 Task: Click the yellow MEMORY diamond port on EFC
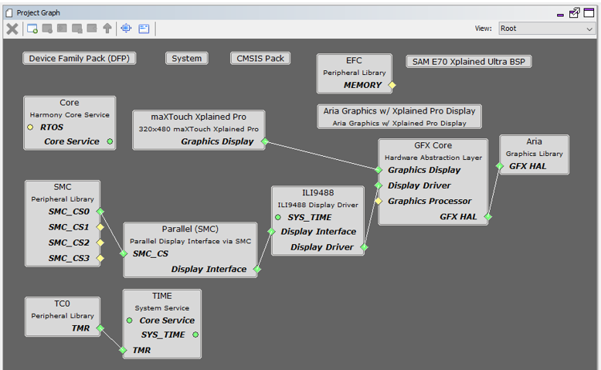tap(392, 85)
